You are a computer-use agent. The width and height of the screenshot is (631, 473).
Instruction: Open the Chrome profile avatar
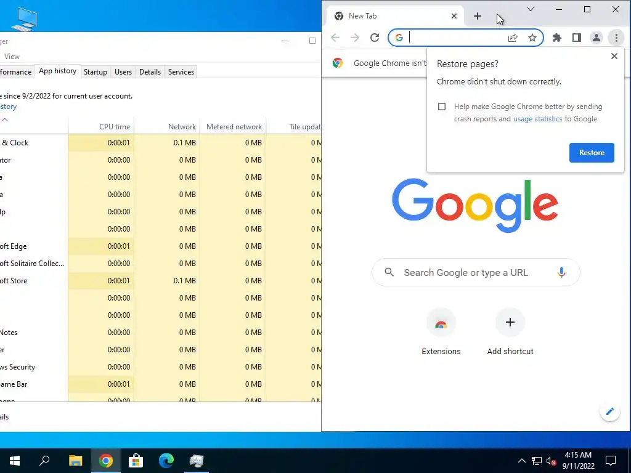pos(596,38)
